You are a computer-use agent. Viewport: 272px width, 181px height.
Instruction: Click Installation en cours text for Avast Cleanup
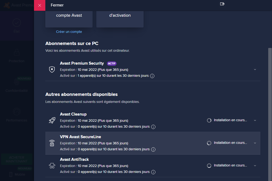pos(230,120)
